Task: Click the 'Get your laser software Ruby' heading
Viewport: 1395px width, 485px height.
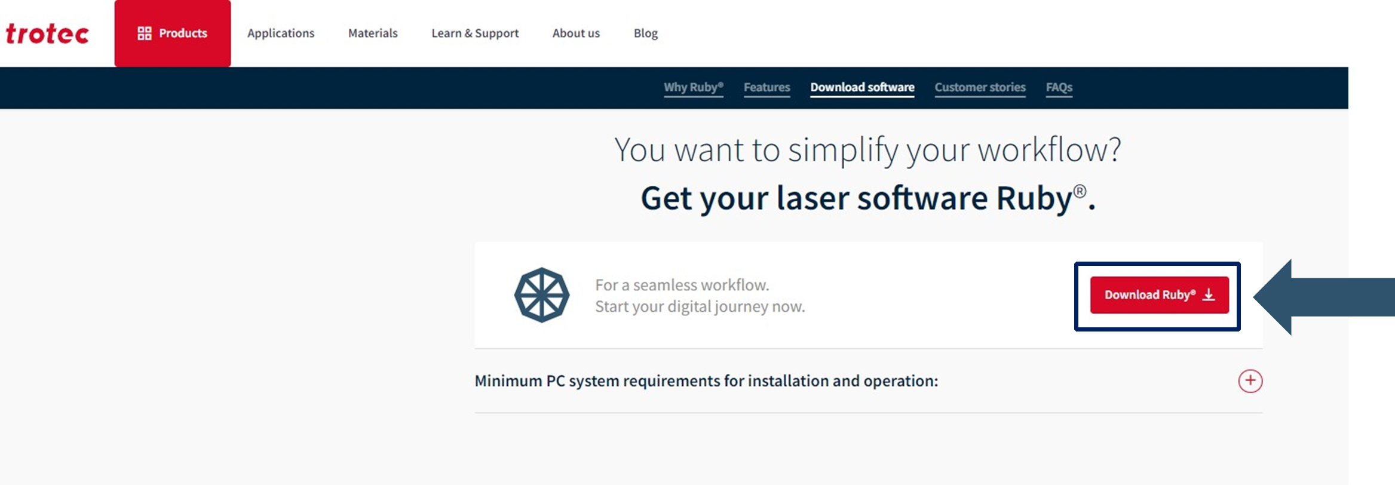Action: 868,198
